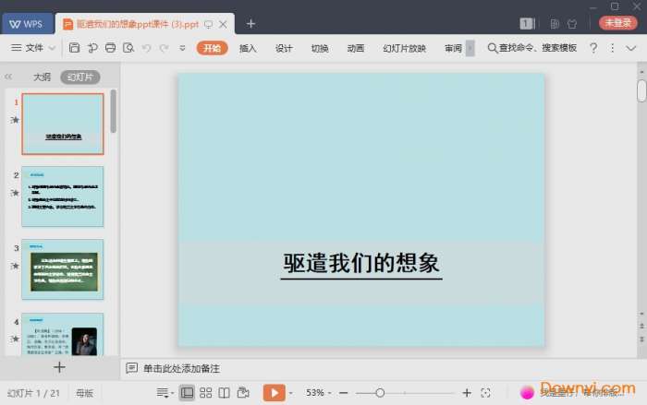Open the 插入 ribbon tab
The height and width of the screenshot is (405, 647).
click(x=248, y=48)
